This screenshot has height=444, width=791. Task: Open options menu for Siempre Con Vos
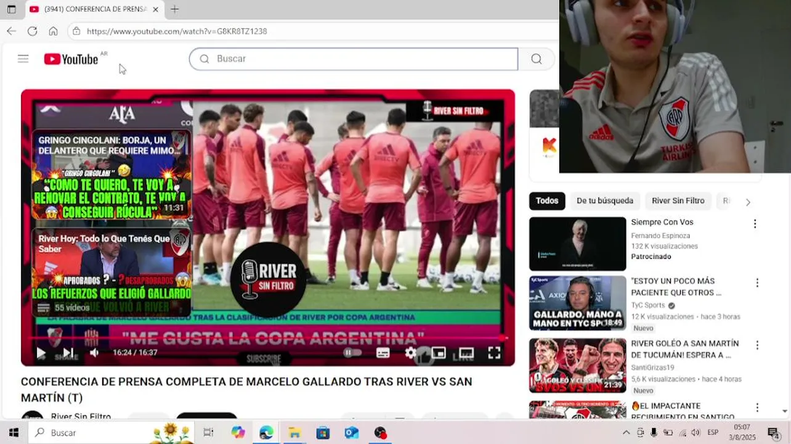tap(755, 224)
